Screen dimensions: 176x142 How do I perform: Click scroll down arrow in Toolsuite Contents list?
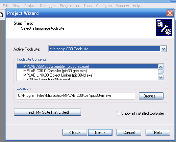161,77
